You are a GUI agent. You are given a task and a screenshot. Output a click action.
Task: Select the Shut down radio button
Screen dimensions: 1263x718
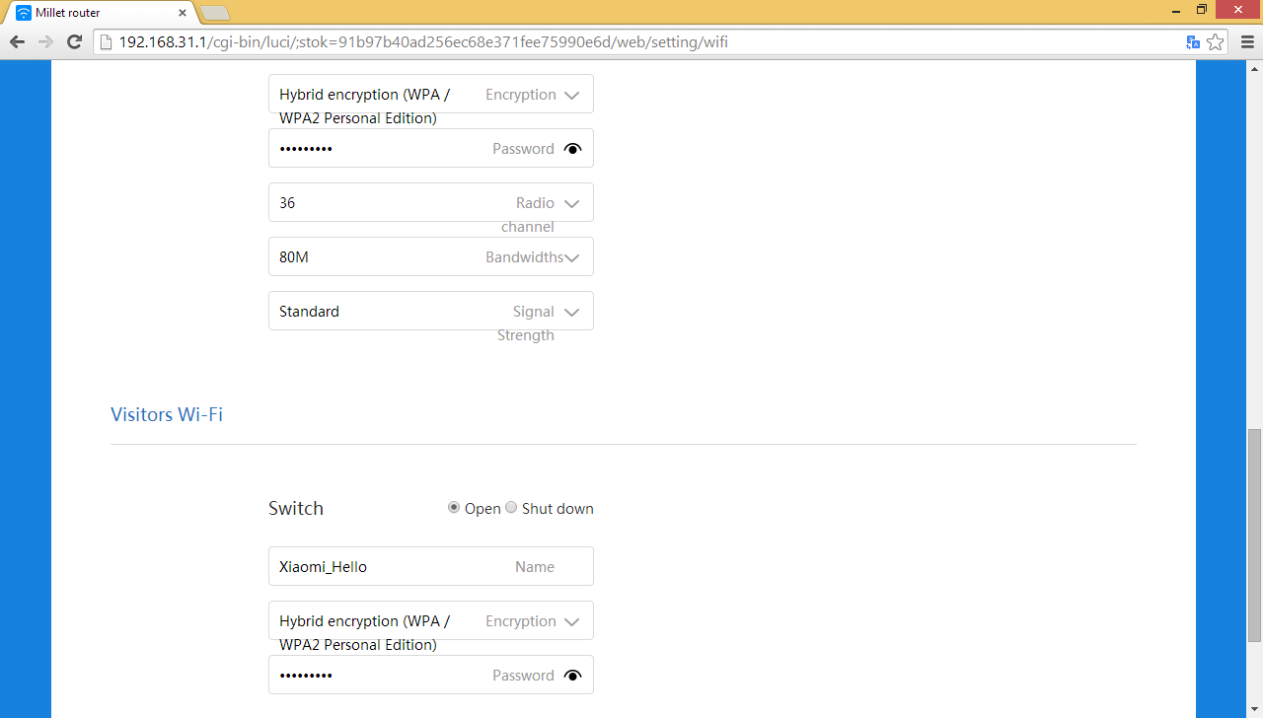[511, 508]
